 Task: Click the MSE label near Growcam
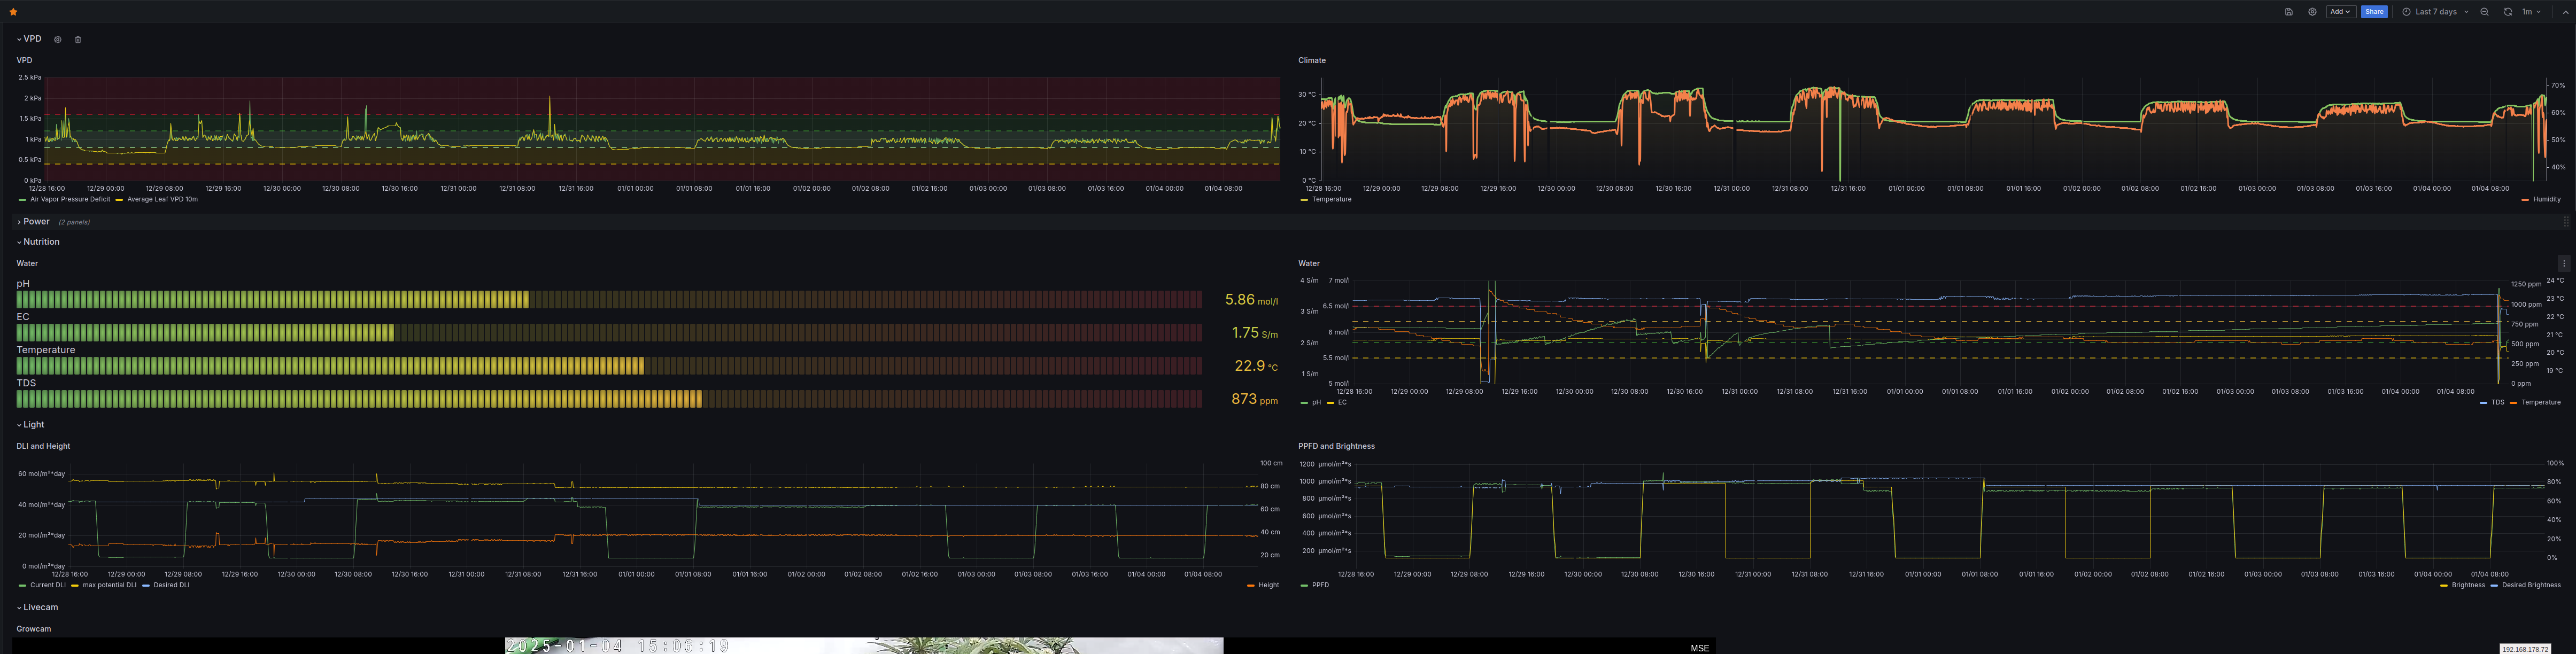1700,648
